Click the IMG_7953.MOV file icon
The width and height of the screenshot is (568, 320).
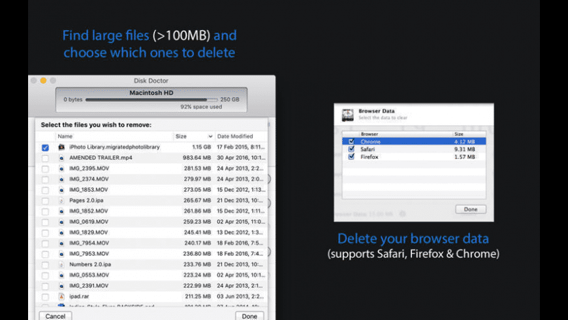tap(61, 254)
